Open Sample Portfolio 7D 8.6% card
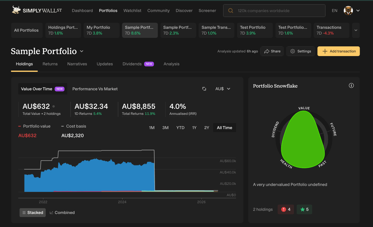Image resolution: width=373 pixels, height=227 pixels. 140,30
